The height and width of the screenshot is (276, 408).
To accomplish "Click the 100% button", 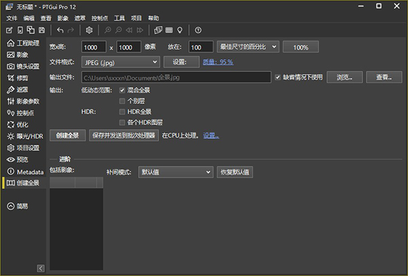I will pyautogui.click(x=301, y=47).
